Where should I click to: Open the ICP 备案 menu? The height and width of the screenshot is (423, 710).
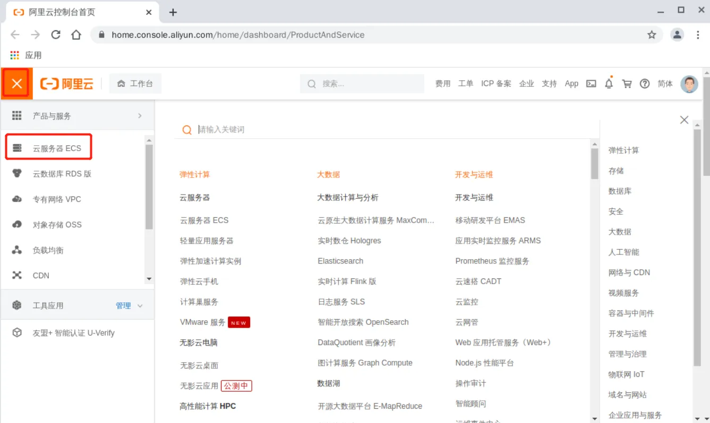496,84
